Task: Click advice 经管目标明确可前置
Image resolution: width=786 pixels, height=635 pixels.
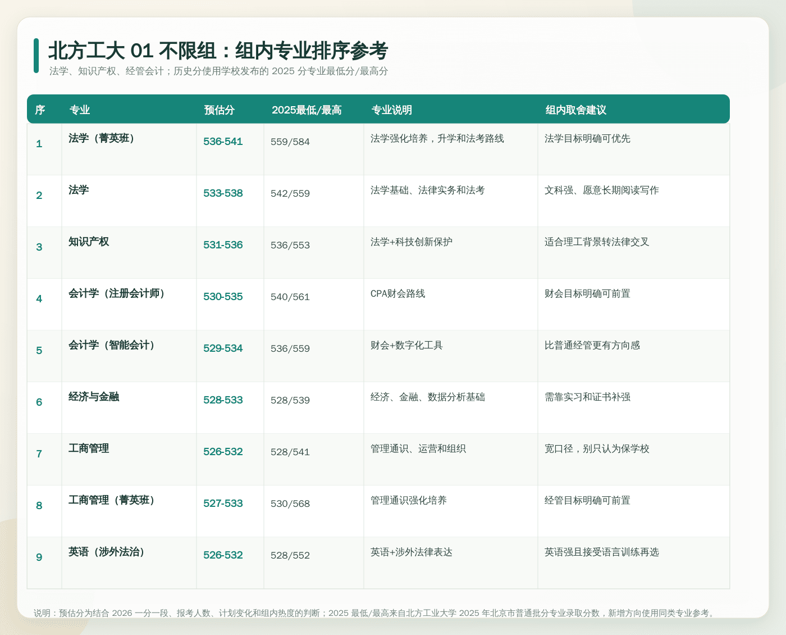Action: pyautogui.click(x=588, y=500)
